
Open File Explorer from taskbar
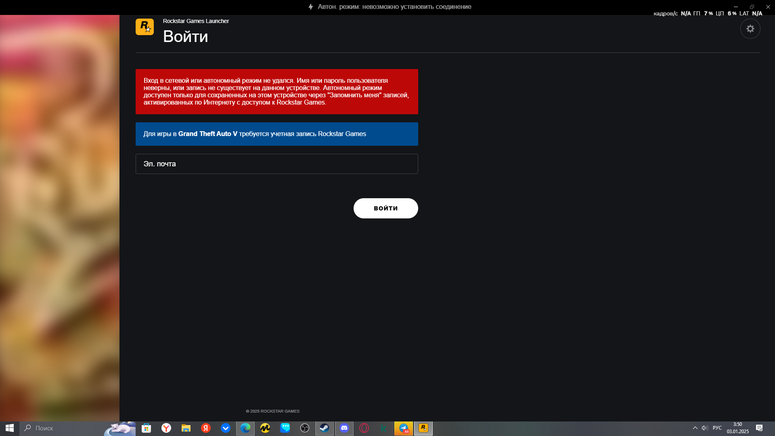click(x=186, y=428)
